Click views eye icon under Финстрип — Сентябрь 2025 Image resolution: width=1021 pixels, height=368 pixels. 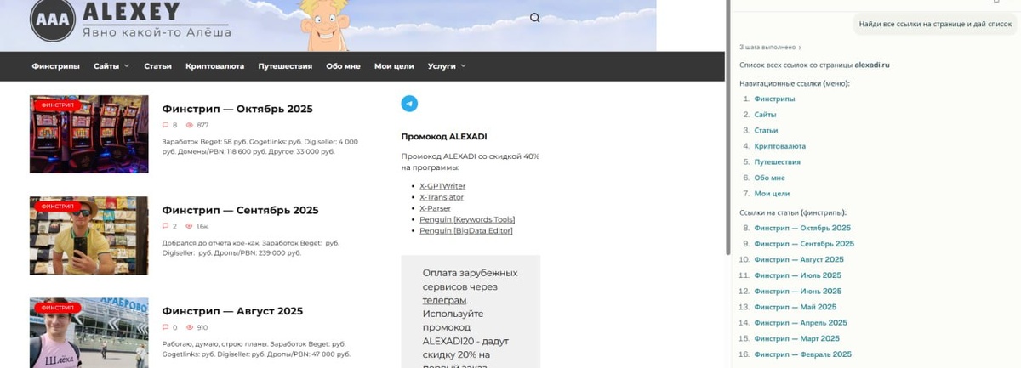(190, 226)
